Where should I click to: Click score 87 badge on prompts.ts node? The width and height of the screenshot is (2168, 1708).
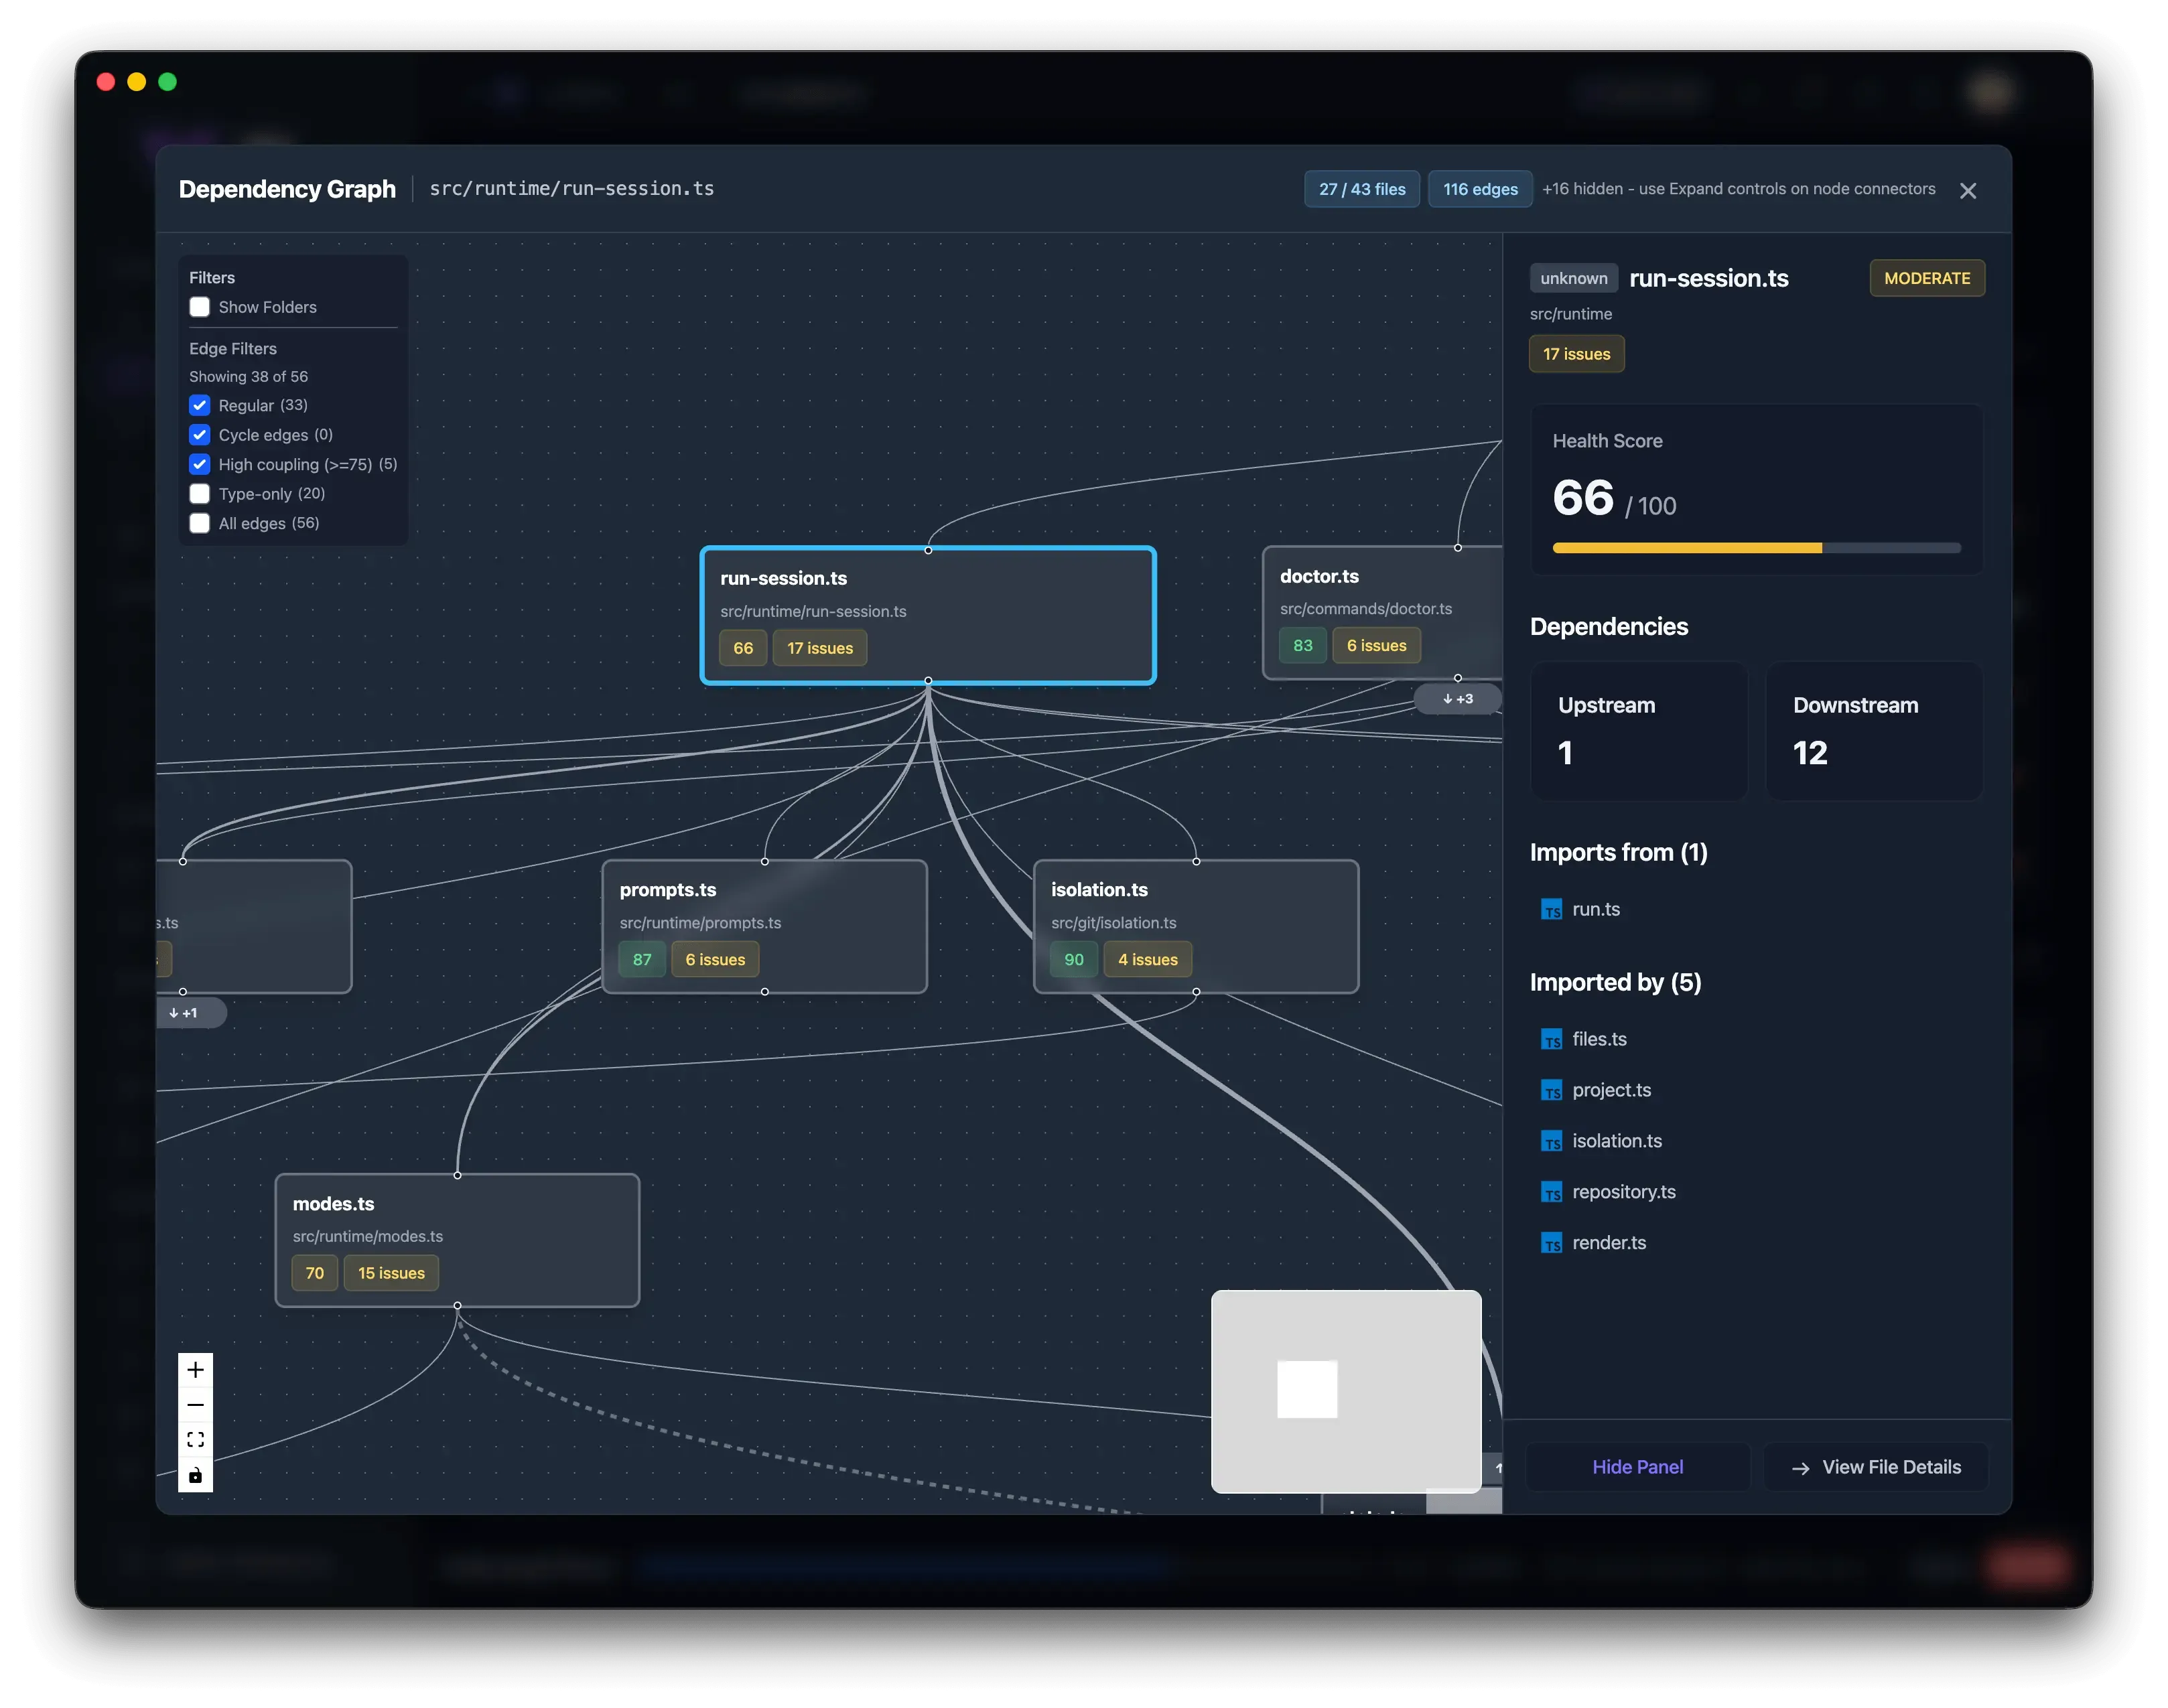pyautogui.click(x=642, y=960)
